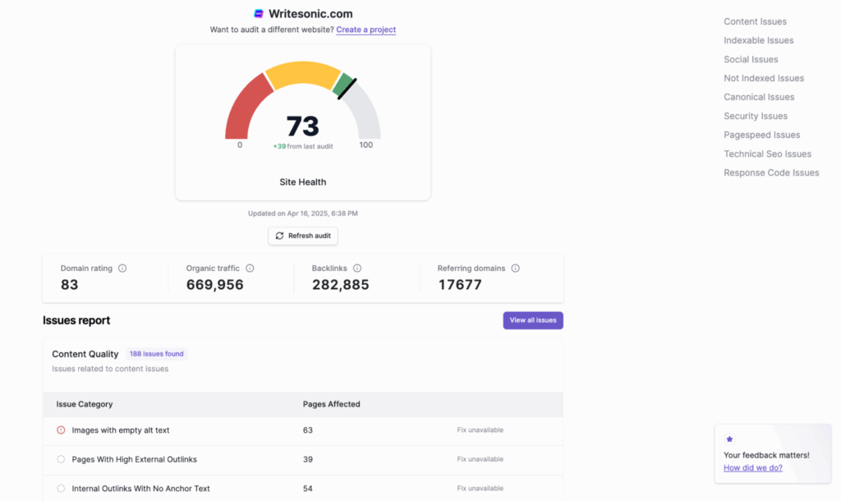Click the Writesonic logo icon
This screenshot has height=501, width=841.
pos(259,13)
